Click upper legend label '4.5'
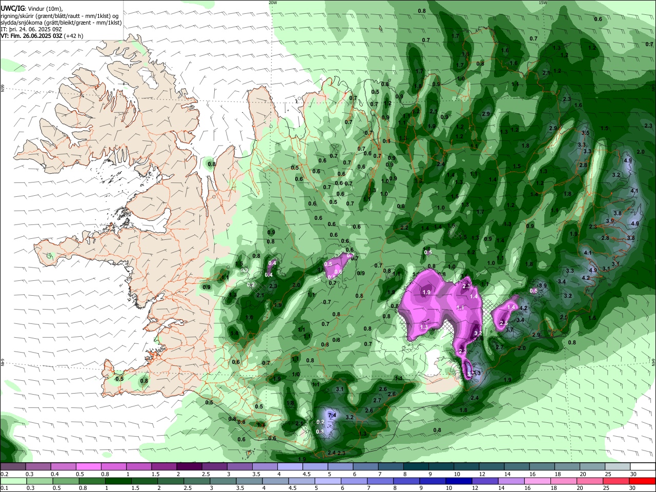This screenshot has width=656, height=492. [306, 474]
